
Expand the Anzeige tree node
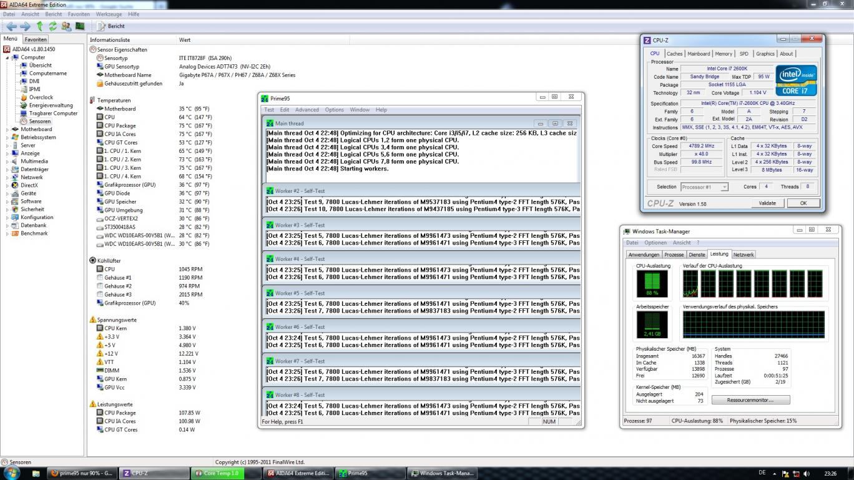tap(8, 154)
